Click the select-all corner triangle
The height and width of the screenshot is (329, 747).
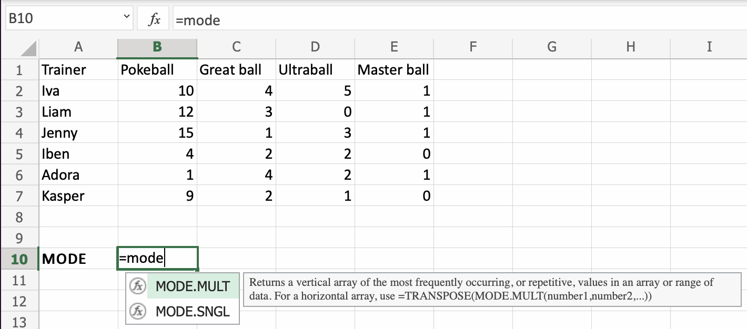[29, 49]
